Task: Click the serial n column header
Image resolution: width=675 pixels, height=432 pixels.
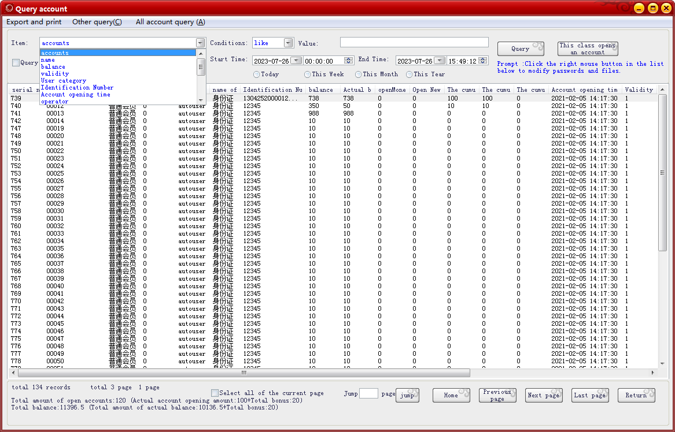Action: click(x=24, y=90)
